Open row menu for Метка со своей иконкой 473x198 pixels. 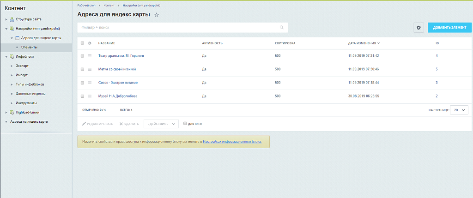[x=90, y=69]
